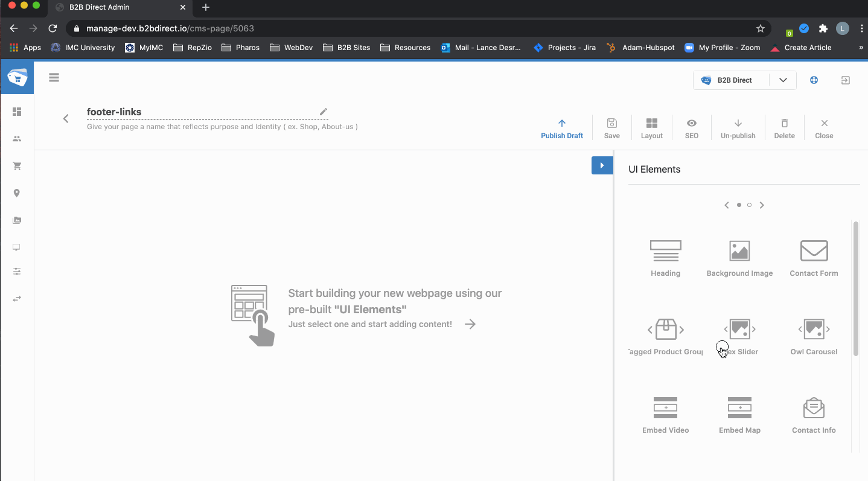Un-publish the current page
The image size is (868, 481).
tap(738, 129)
